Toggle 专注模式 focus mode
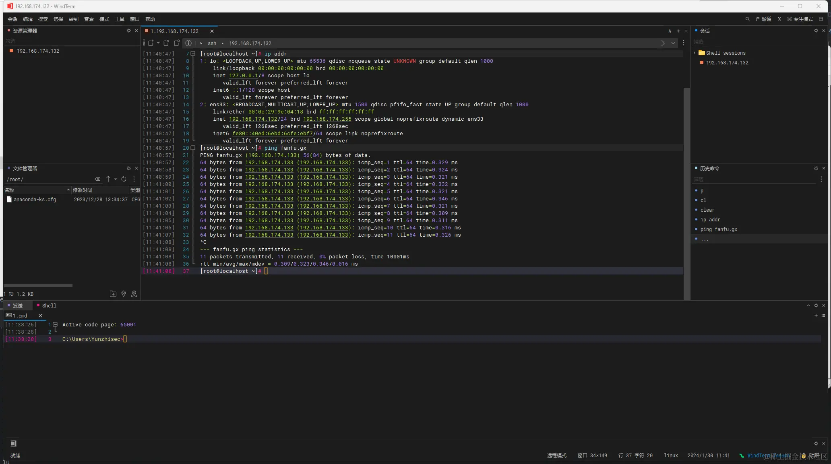The height and width of the screenshot is (464, 831). pyautogui.click(x=800, y=19)
